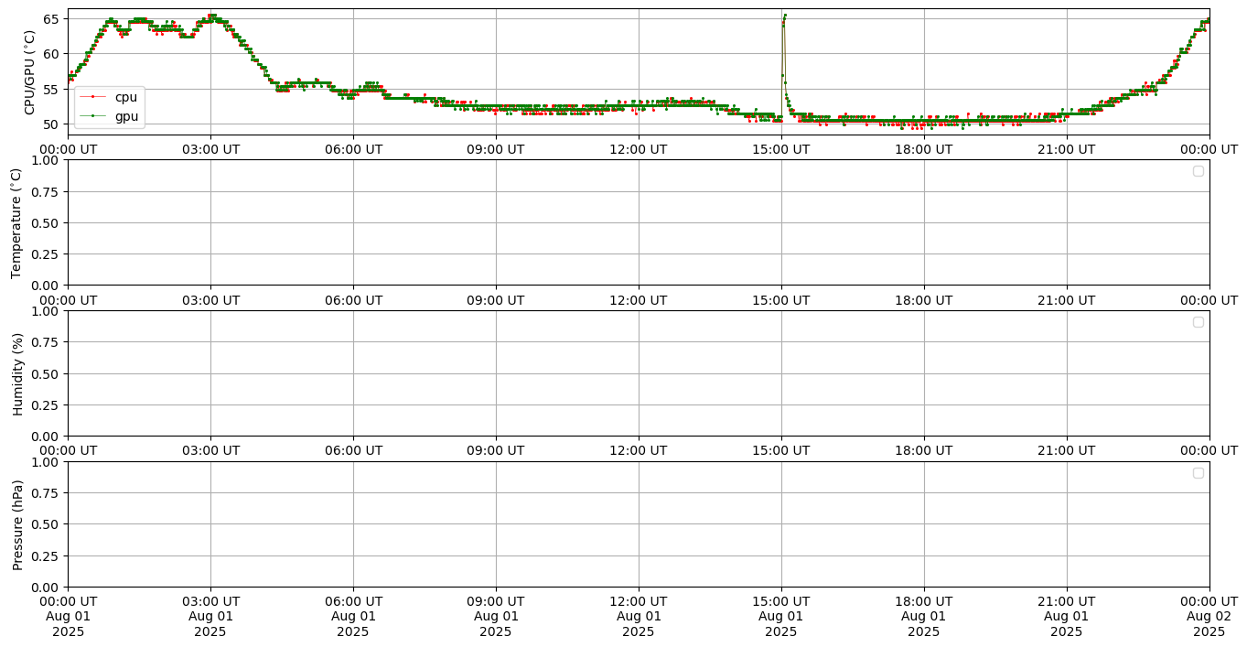Click the '00:00 UT Aug 01 2025' label
The width and height of the screenshot is (1247, 647).
(x=68, y=617)
